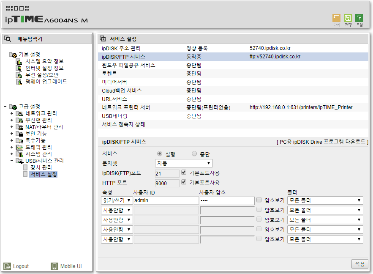The height and width of the screenshot is (274, 373).
Task: Open the admin 모든 폴더 folder dropdown
Action: tap(325, 200)
